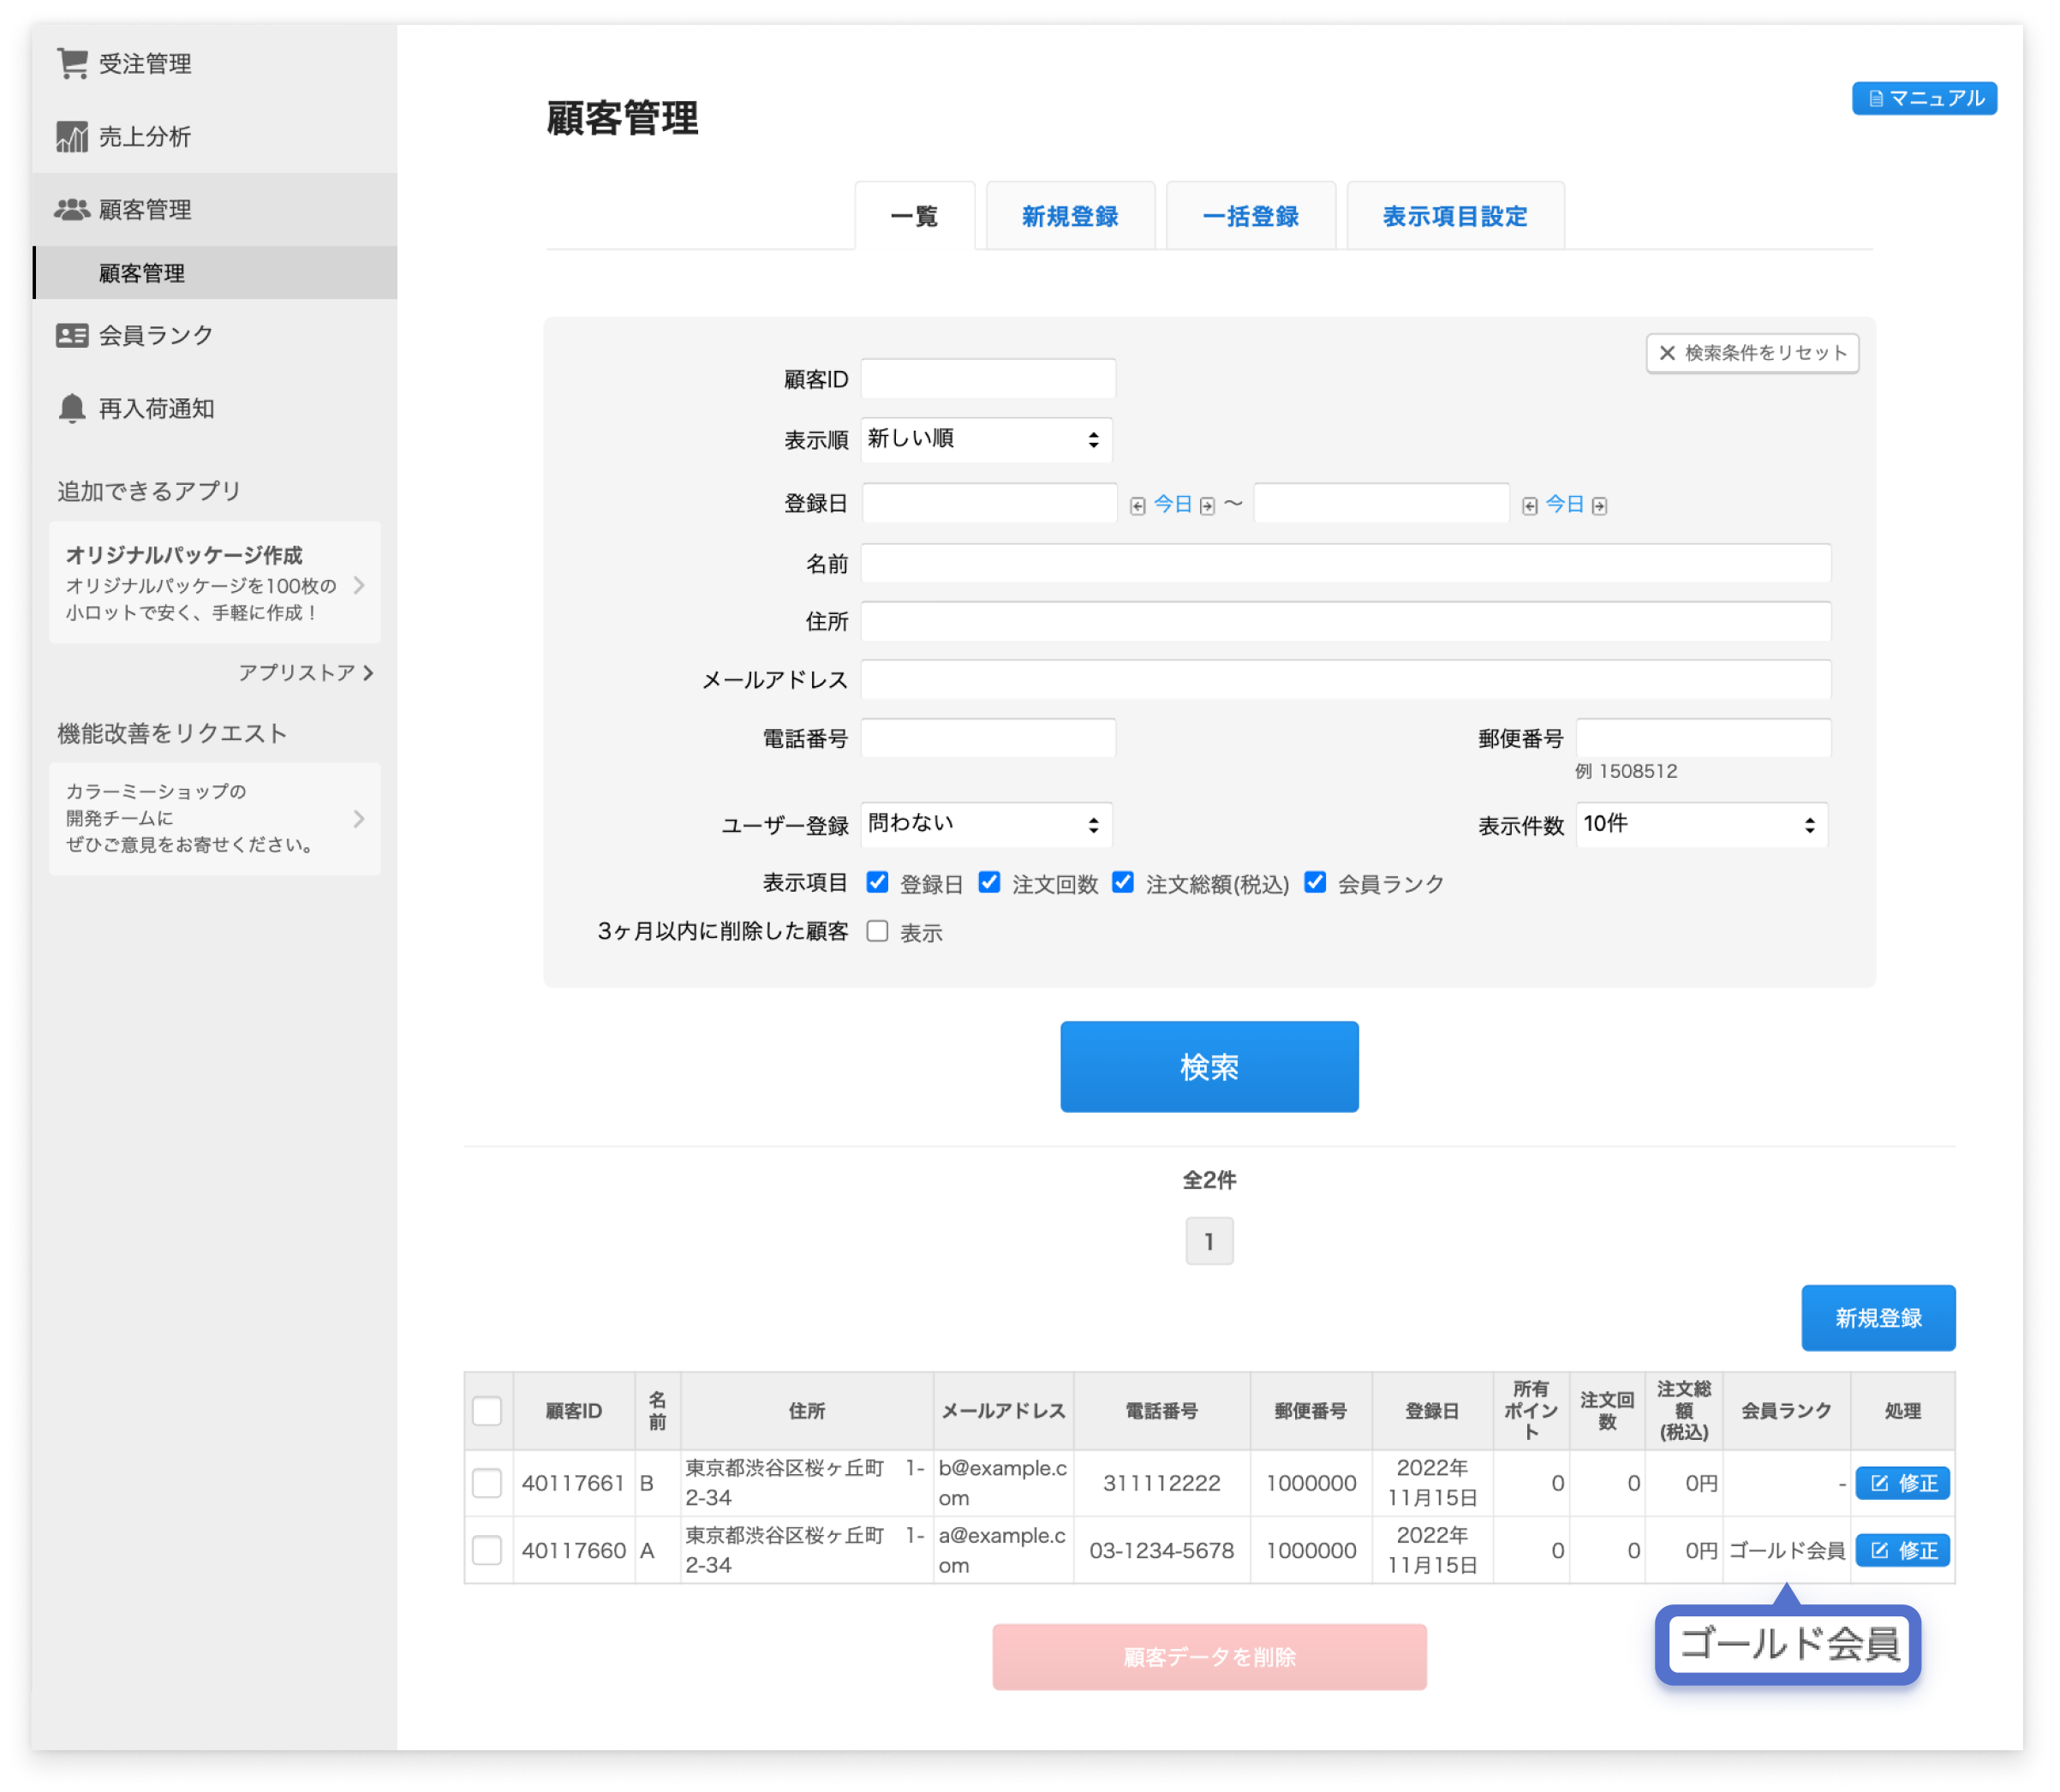Screen dimensions: 2060x1792
Task: Open the マニュアル link button
Action: pyautogui.click(x=1924, y=98)
